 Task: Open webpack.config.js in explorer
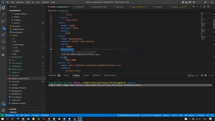pyautogui.click(x=18, y=103)
